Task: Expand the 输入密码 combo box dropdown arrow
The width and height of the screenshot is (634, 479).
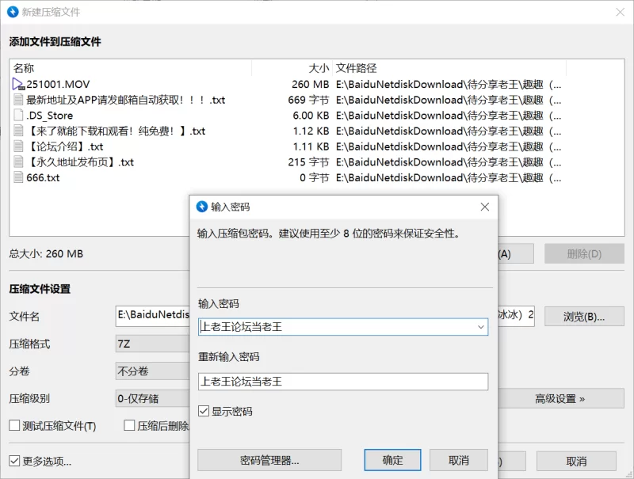Action: (480, 326)
